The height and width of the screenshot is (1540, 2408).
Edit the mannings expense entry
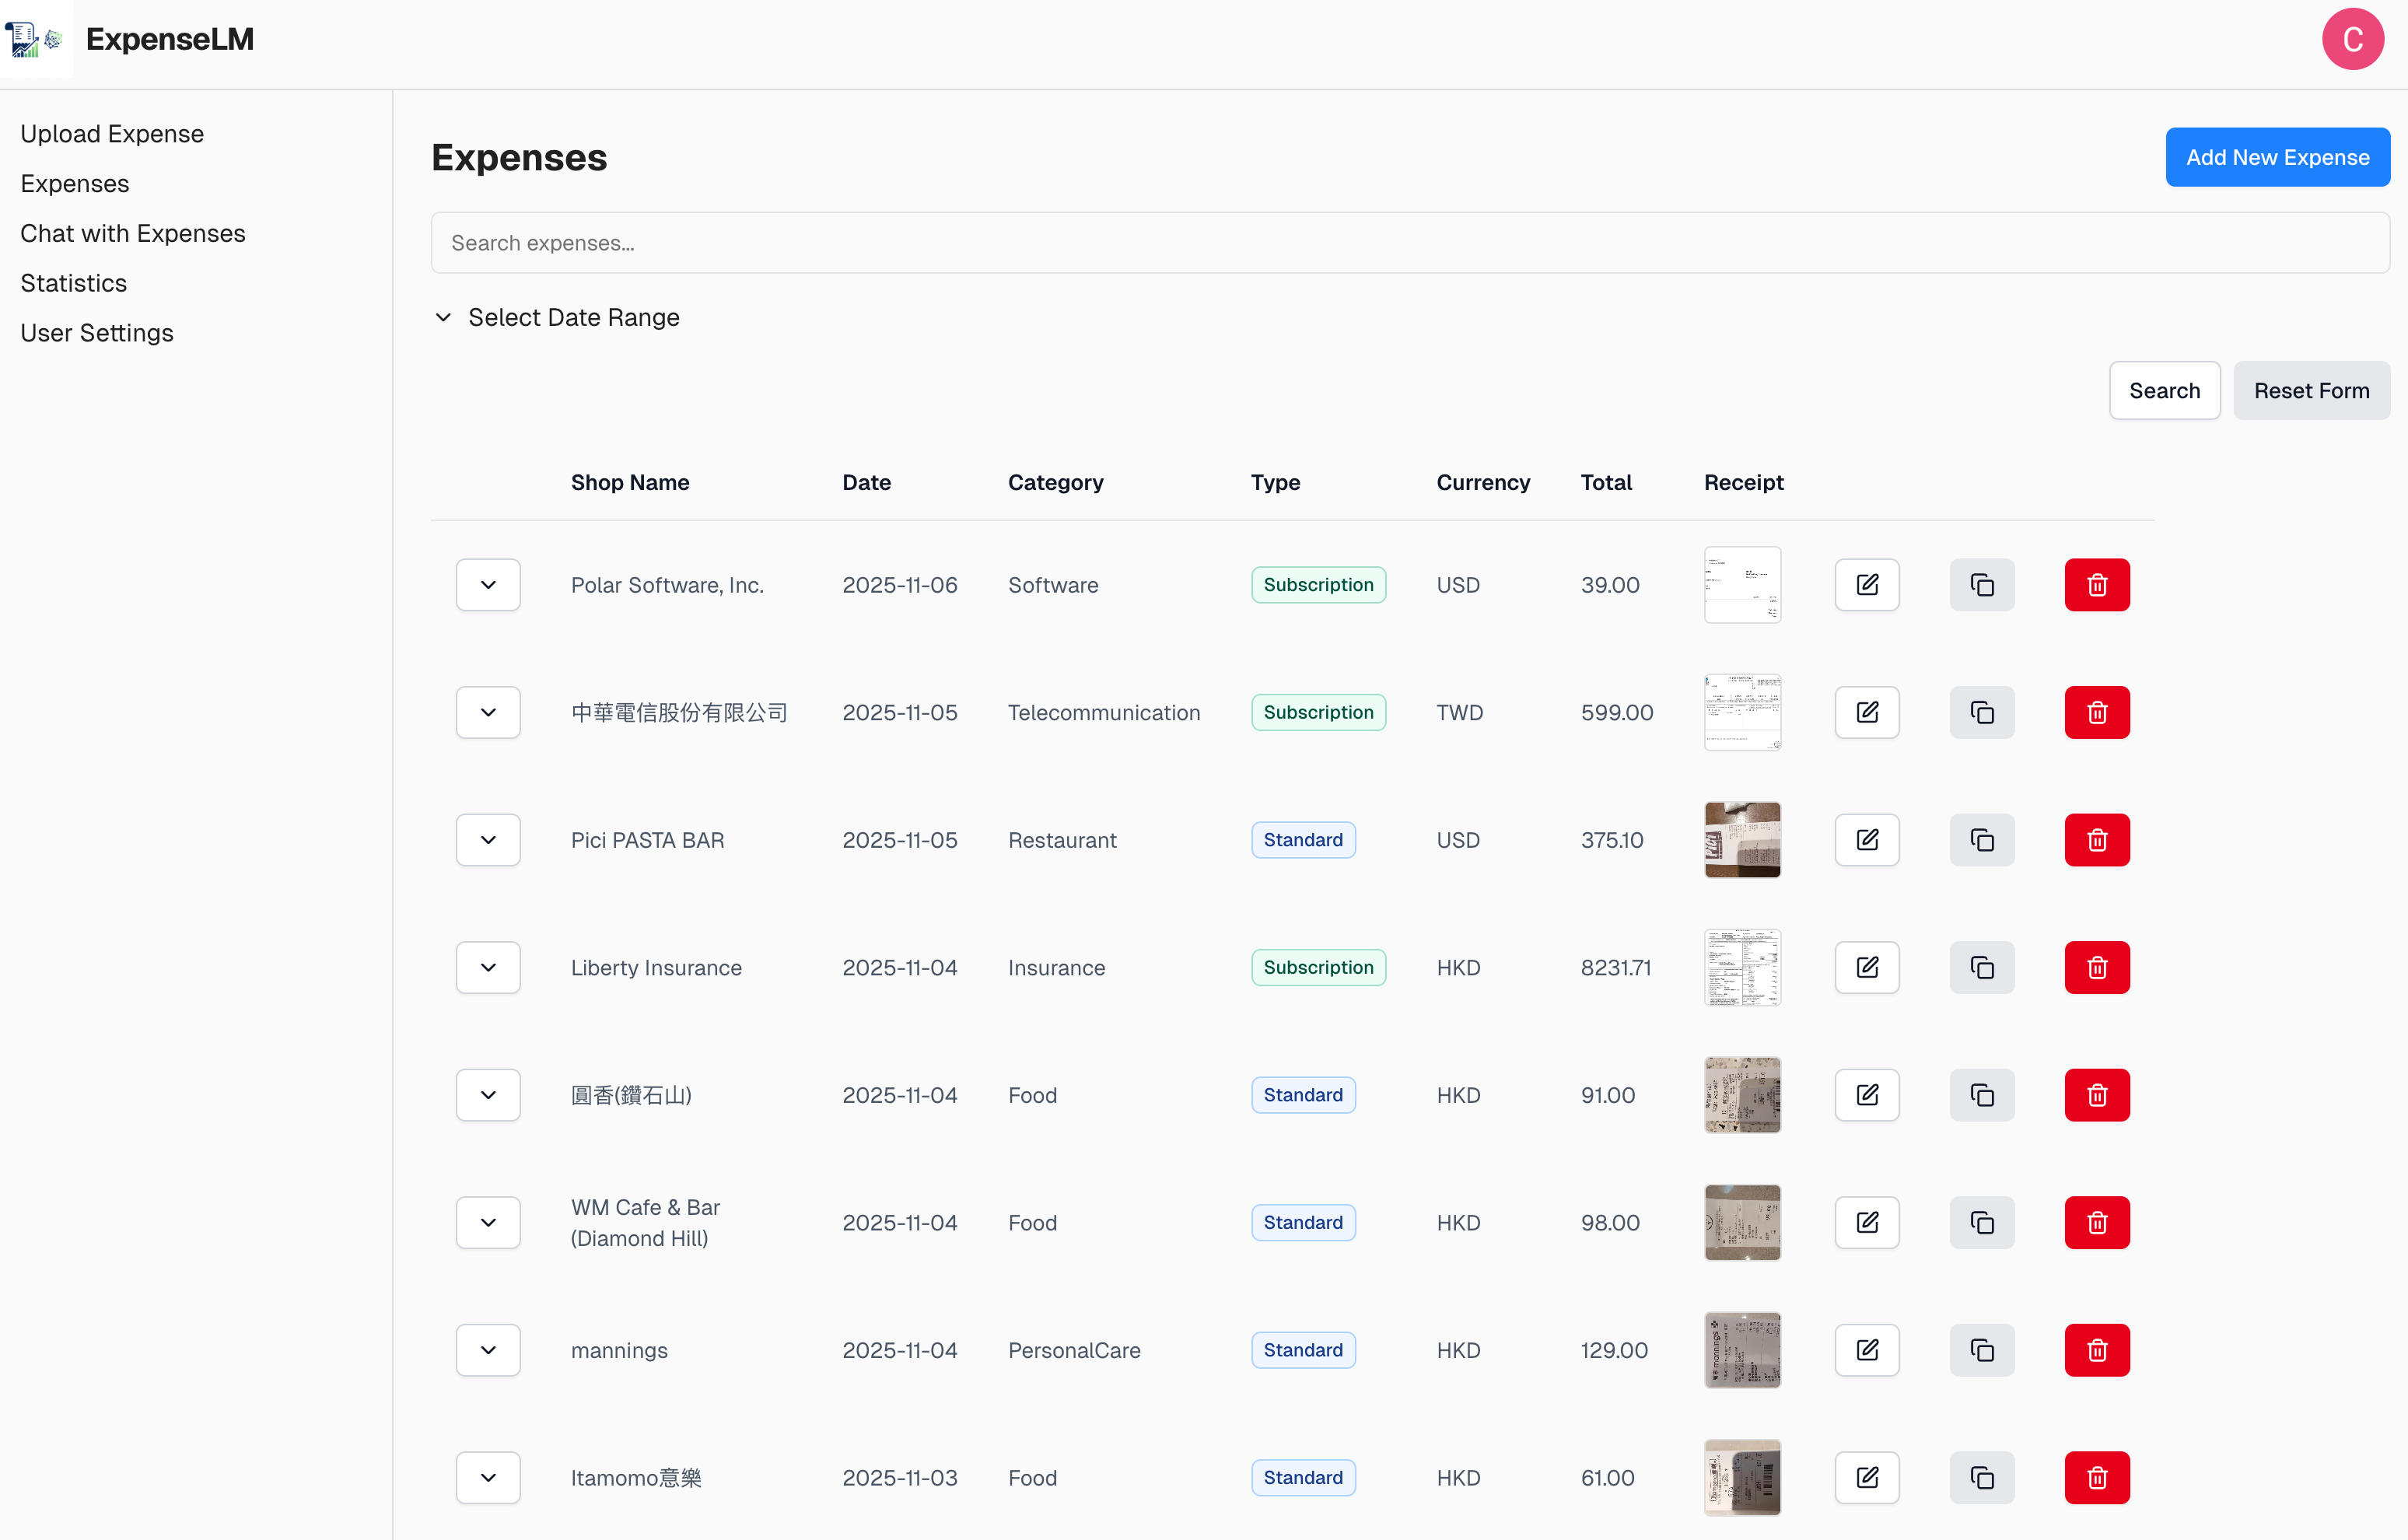(x=1867, y=1350)
